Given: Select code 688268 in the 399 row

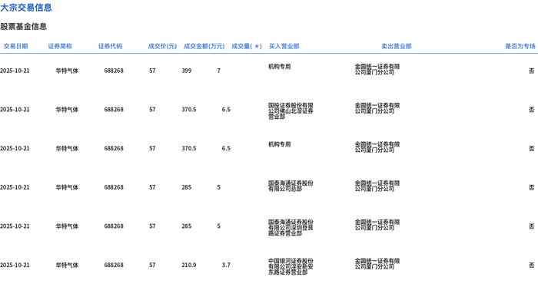Looking at the screenshot, I should tap(114, 71).
